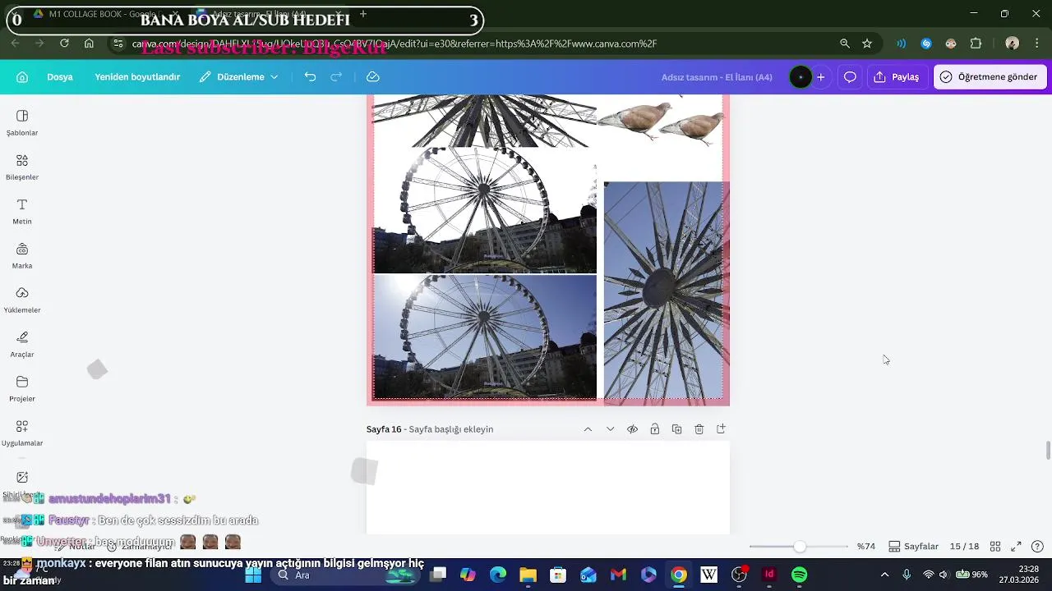Open the Chrome three-dot menu

(1037, 44)
